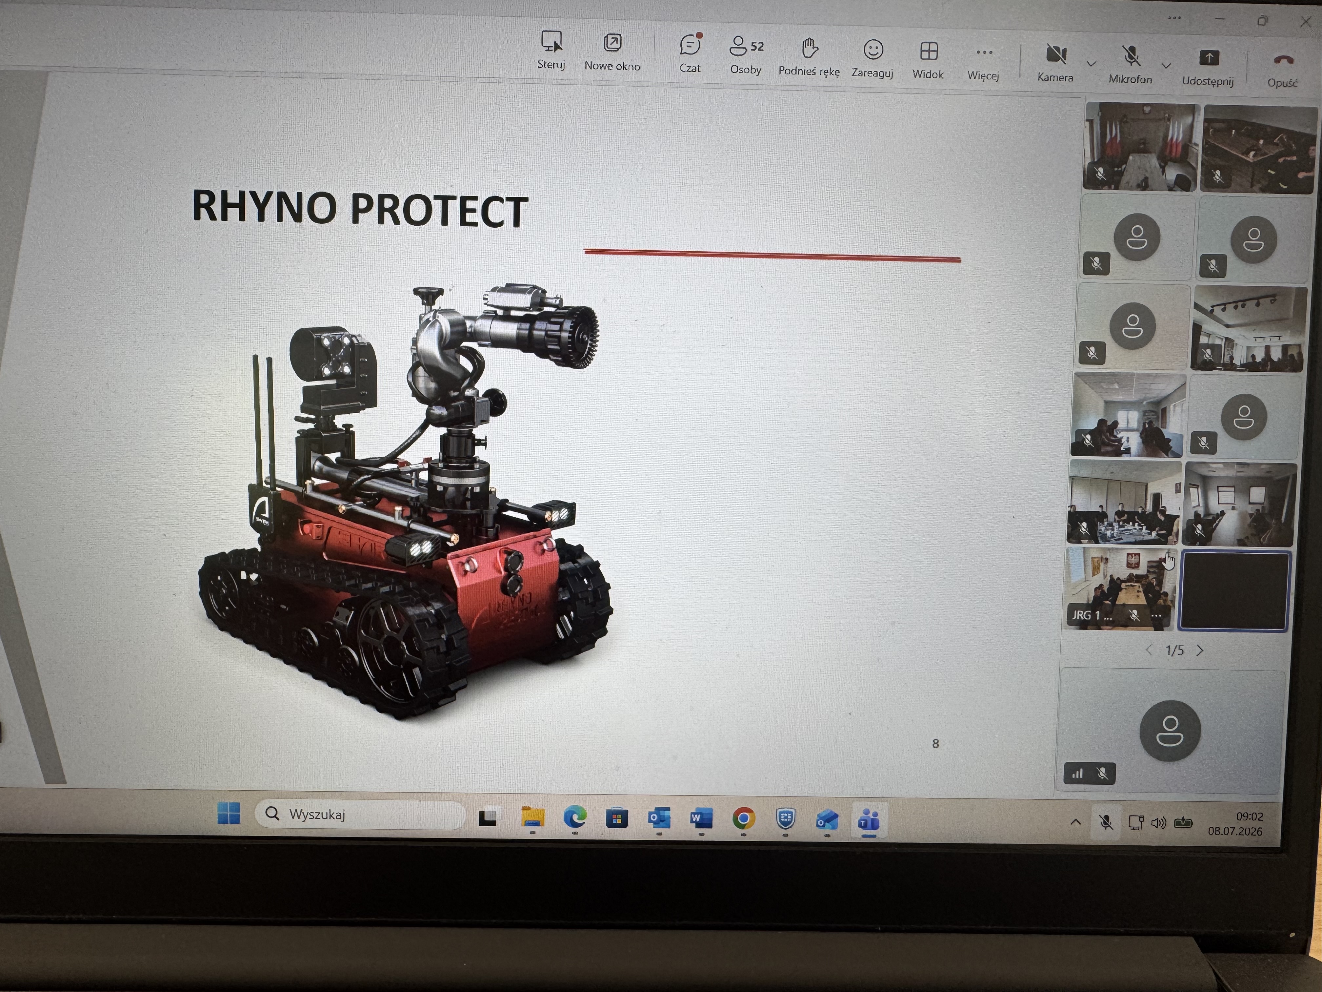Leave the meeting with Opuść

point(1283,70)
